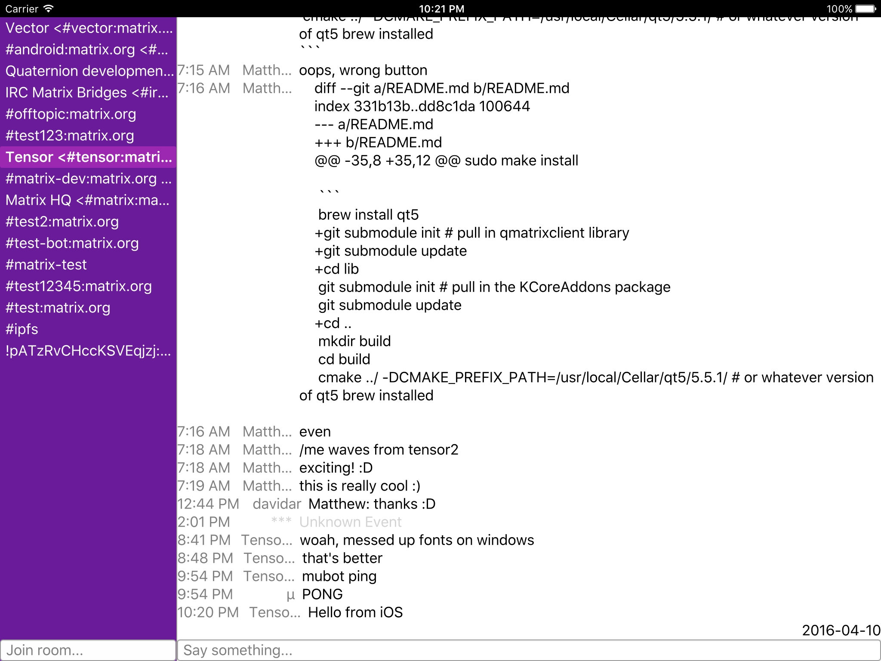Open the #test123:matrix.org room

coord(70,136)
